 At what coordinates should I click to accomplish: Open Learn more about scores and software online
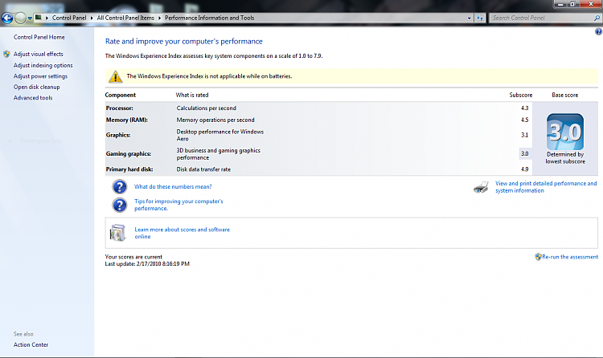coord(182,233)
